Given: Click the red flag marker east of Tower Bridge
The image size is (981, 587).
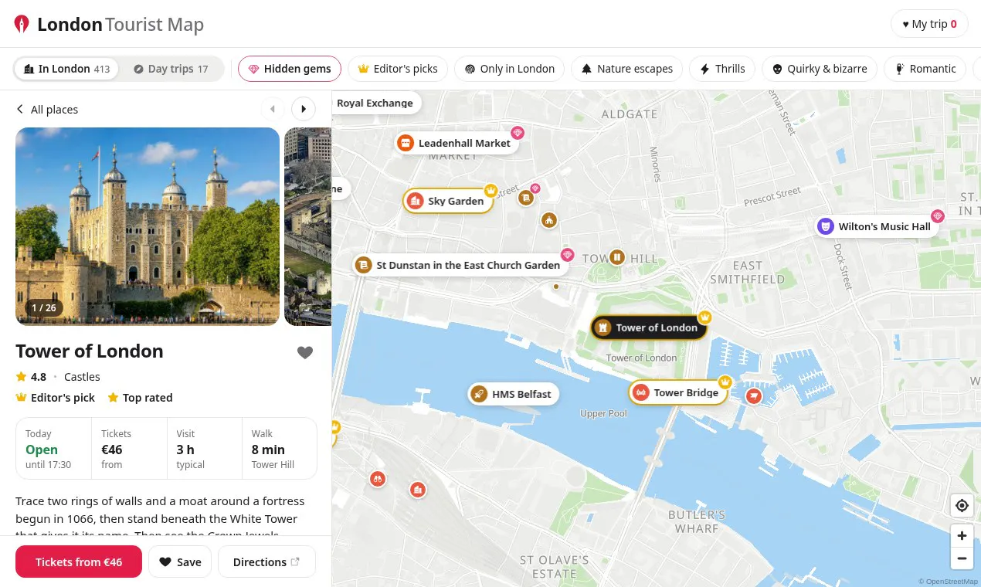Looking at the screenshot, I should 753,396.
